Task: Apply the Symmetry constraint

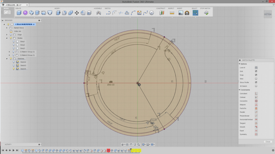Action: [256, 134]
